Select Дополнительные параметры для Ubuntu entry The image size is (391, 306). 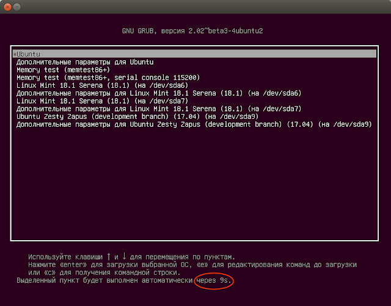point(85,62)
